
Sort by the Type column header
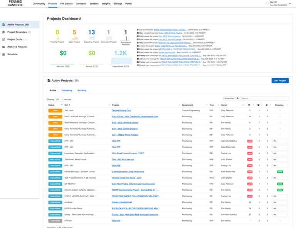coord(212,105)
